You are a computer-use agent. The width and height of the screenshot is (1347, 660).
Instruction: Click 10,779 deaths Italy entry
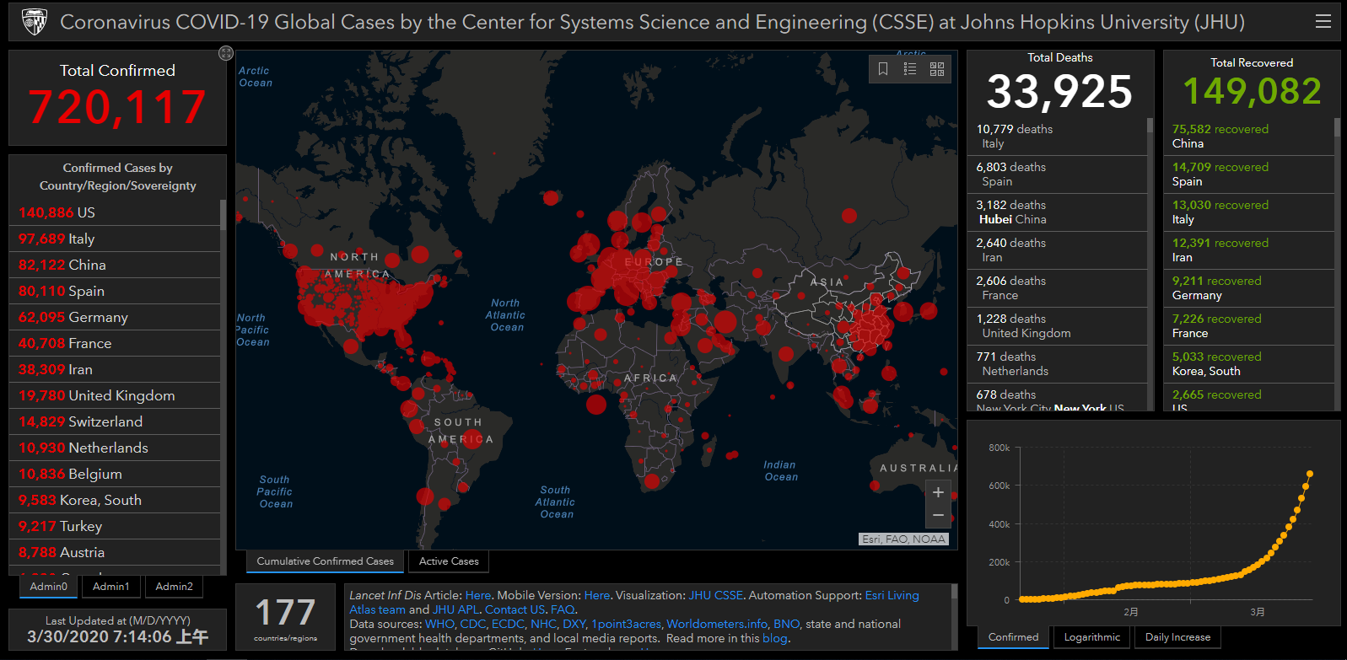point(1058,137)
